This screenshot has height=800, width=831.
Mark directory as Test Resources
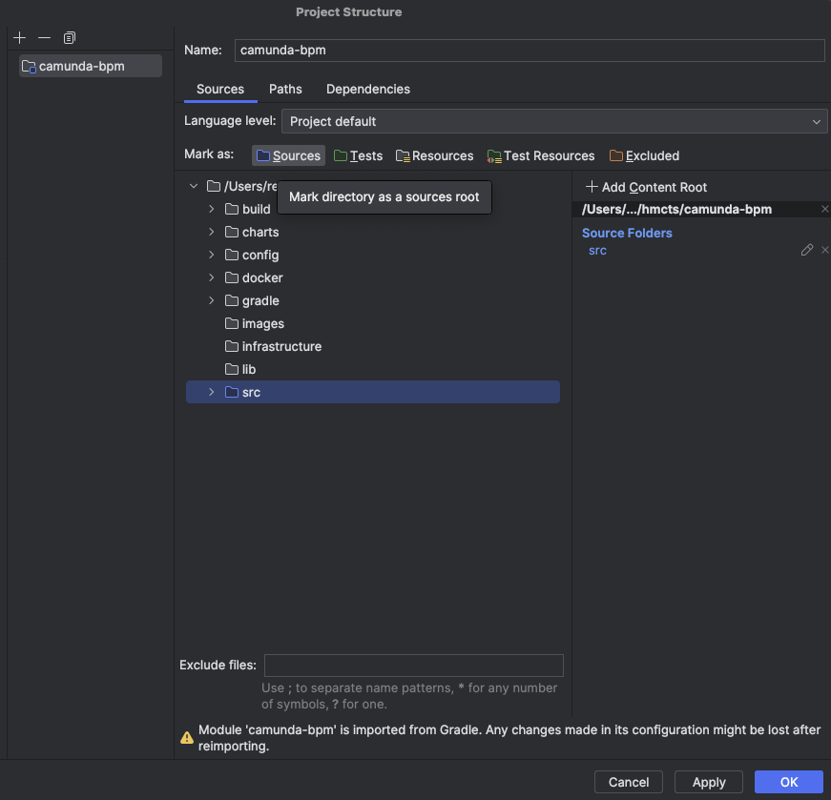pyautogui.click(x=541, y=155)
